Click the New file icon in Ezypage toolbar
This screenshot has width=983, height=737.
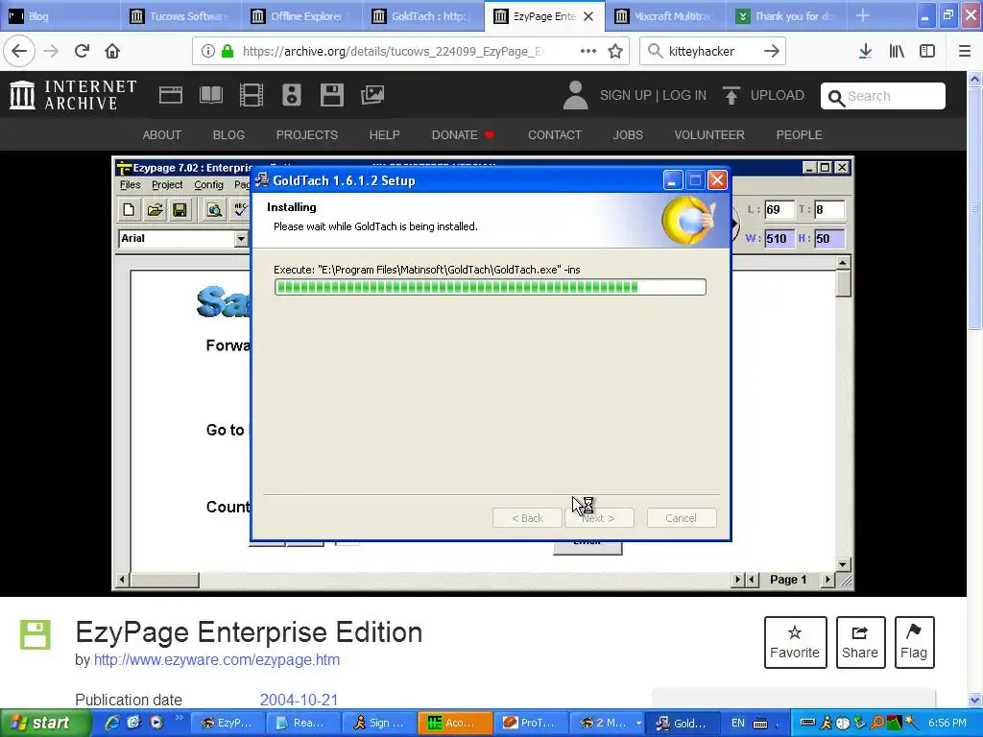129,210
